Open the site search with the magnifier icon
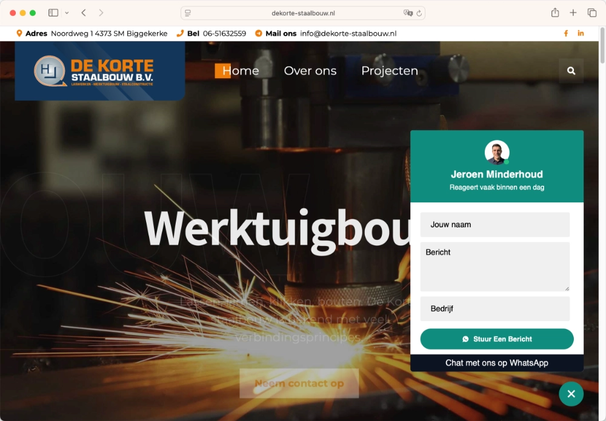Screen dimensions: 606x421 (x=570, y=70)
